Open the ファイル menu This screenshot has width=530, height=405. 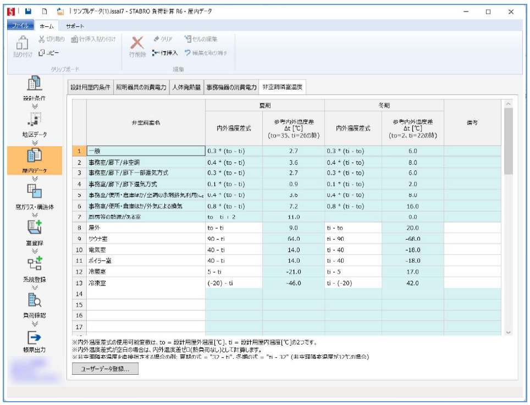(20, 26)
